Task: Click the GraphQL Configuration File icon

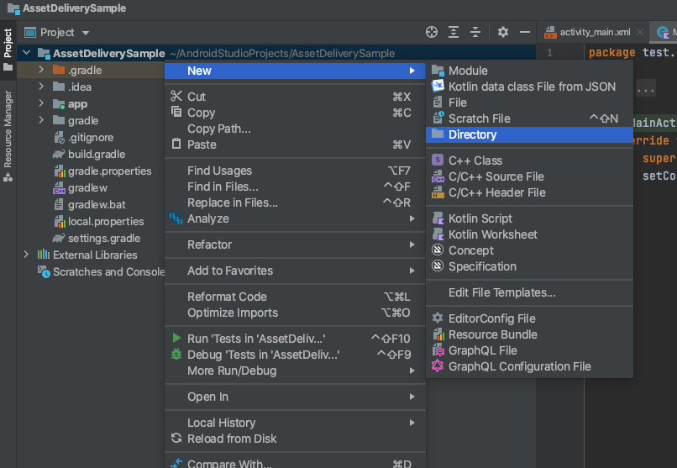Action: (x=438, y=366)
